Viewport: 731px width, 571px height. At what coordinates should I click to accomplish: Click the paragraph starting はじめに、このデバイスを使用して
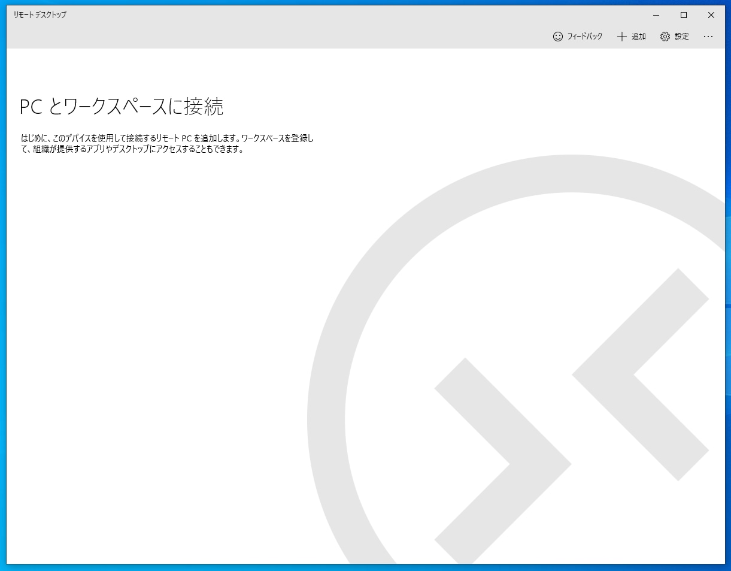168,144
